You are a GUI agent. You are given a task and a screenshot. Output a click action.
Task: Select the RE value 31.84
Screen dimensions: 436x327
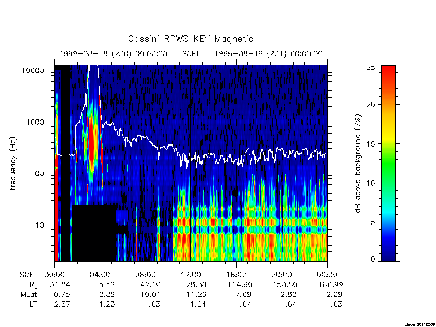(60, 284)
